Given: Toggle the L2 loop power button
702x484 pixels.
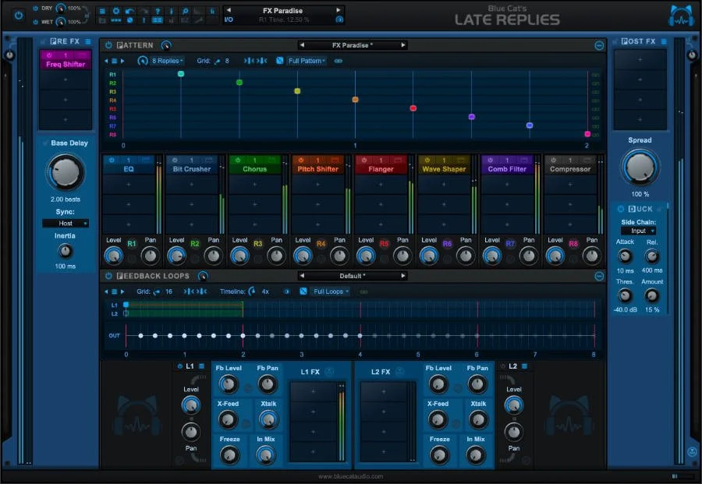Looking at the screenshot, I should (503, 366).
